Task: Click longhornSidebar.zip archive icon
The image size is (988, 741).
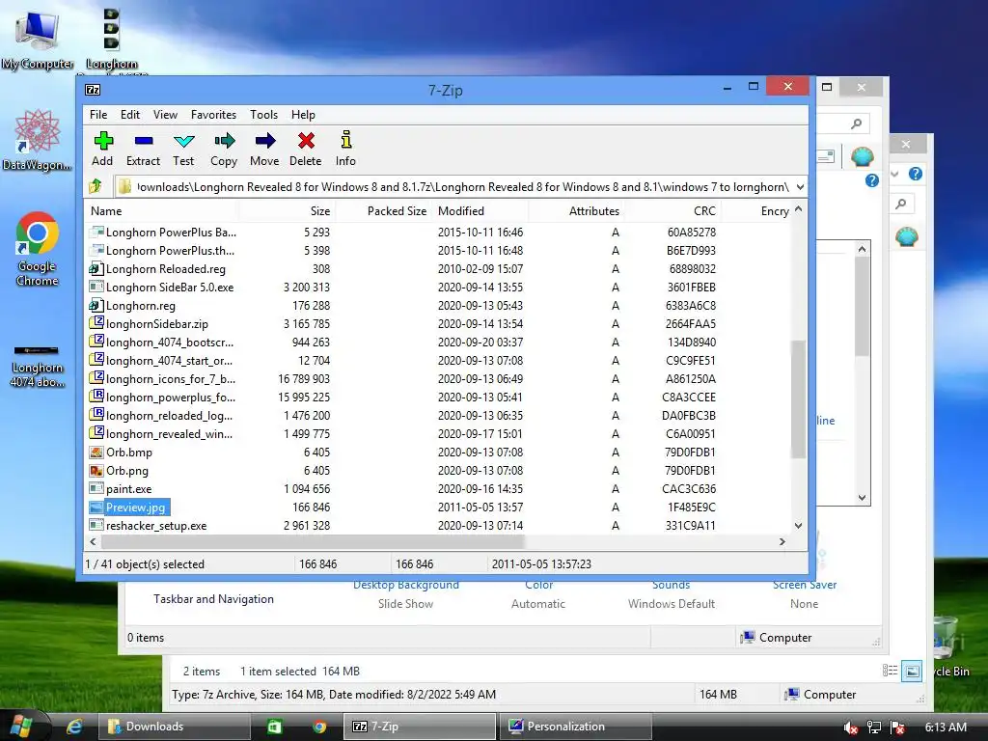Action: (x=96, y=324)
